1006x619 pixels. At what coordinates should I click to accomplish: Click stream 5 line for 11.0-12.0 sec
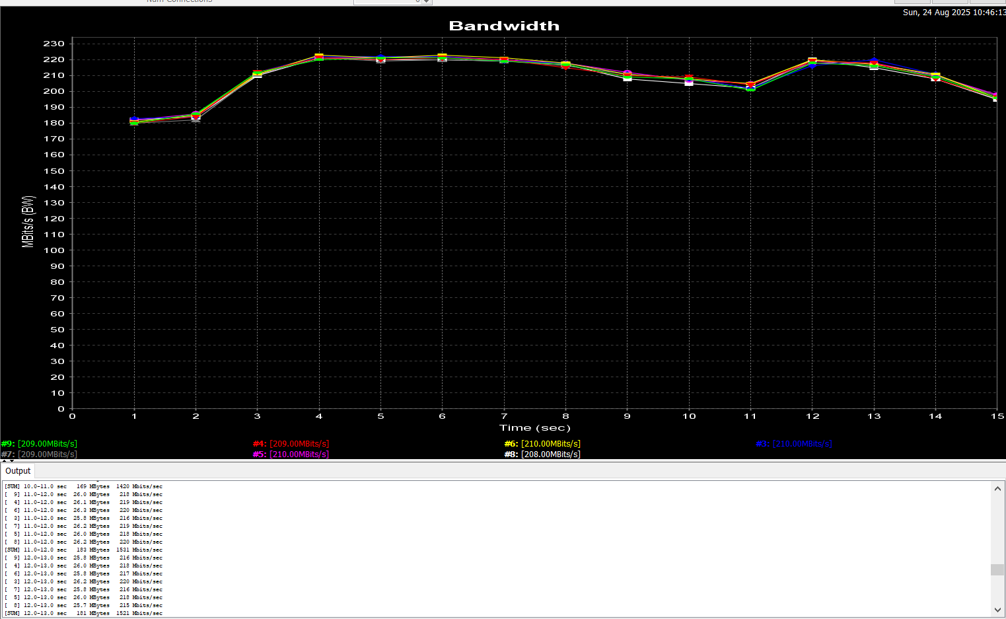[83, 534]
